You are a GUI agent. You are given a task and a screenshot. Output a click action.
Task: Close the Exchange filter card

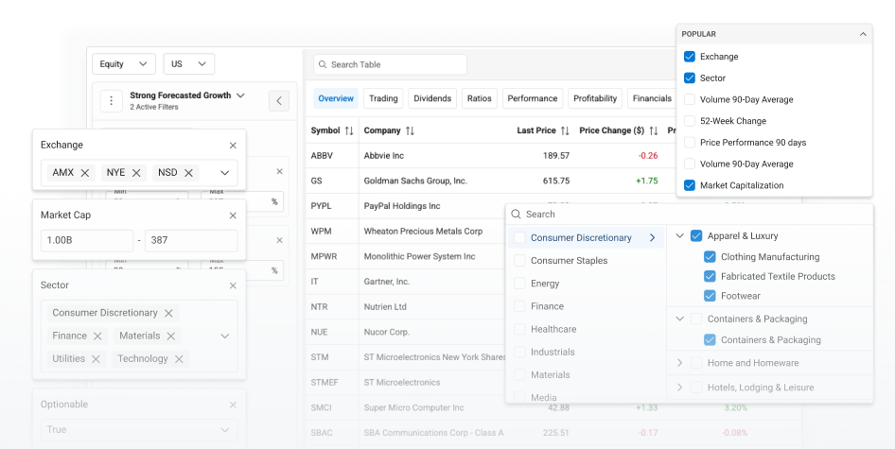[233, 146]
